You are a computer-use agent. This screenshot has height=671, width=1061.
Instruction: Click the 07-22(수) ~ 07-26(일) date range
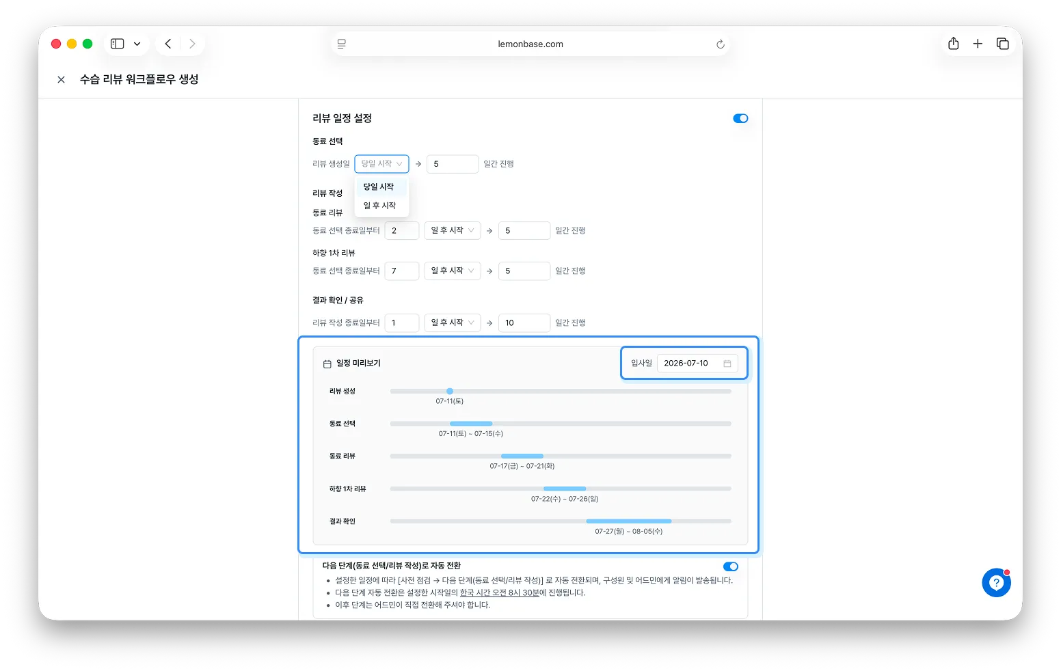click(565, 499)
